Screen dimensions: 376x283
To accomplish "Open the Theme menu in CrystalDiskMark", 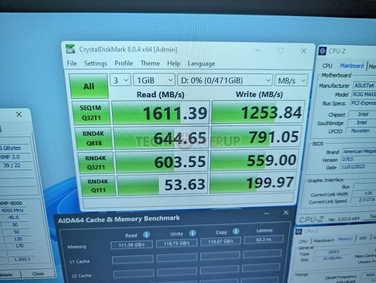I will point(150,63).
